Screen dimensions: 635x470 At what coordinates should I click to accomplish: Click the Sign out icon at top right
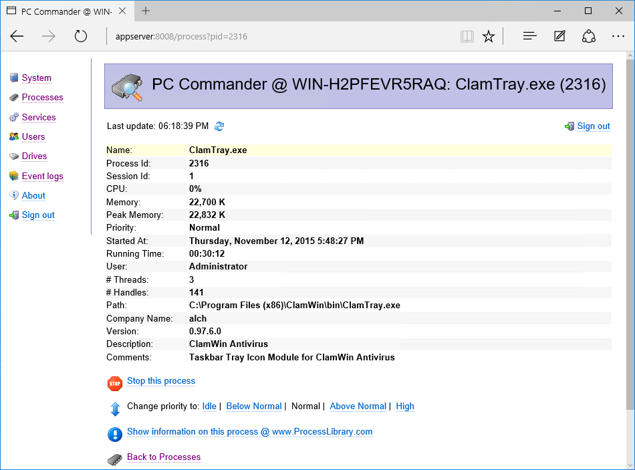(x=569, y=126)
